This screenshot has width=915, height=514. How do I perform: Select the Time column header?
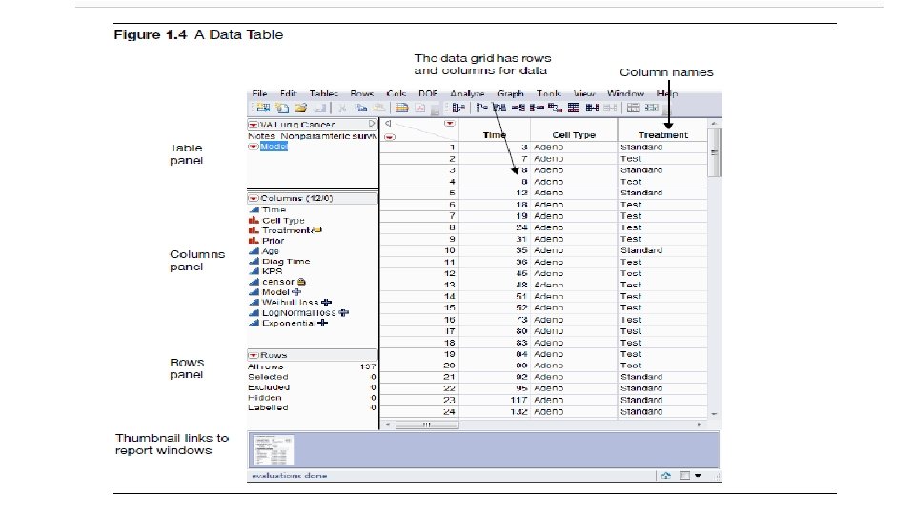[x=495, y=134]
